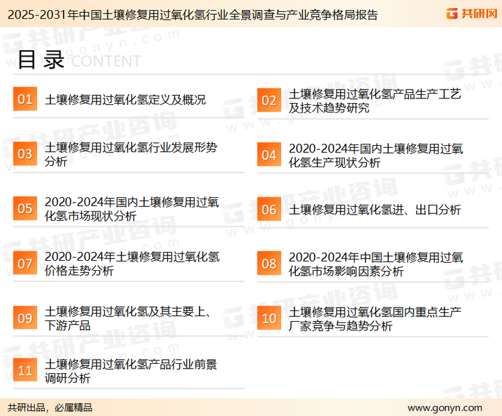Select chapter 国内重点生产厂家竞争与趋势分析
The image size is (502, 416).
click(x=375, y=319)
